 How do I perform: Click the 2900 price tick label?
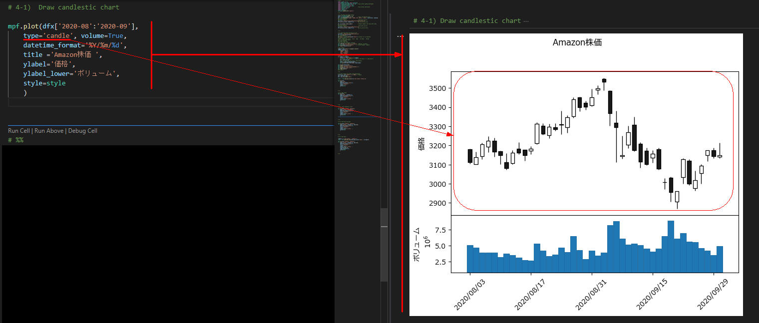[x=437, y=203]
